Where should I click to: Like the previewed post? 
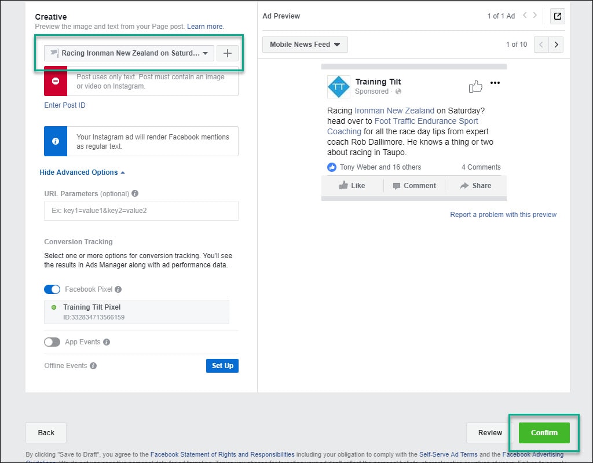[352, 186]
